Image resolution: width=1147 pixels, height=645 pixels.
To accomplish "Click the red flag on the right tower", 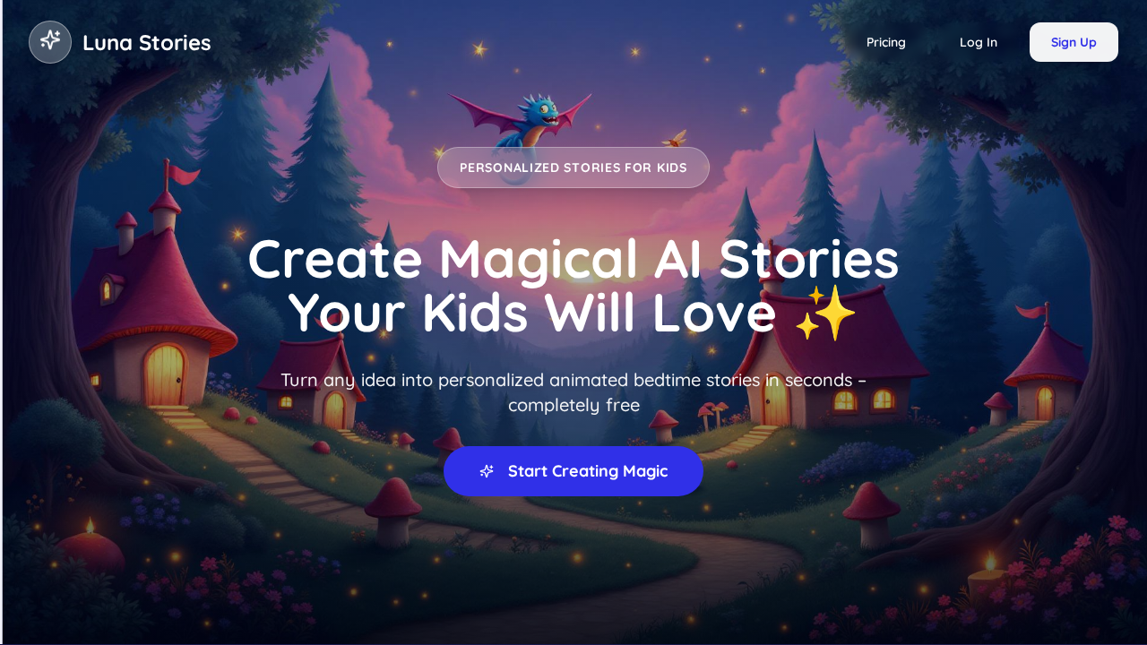I will point(1033,312).
